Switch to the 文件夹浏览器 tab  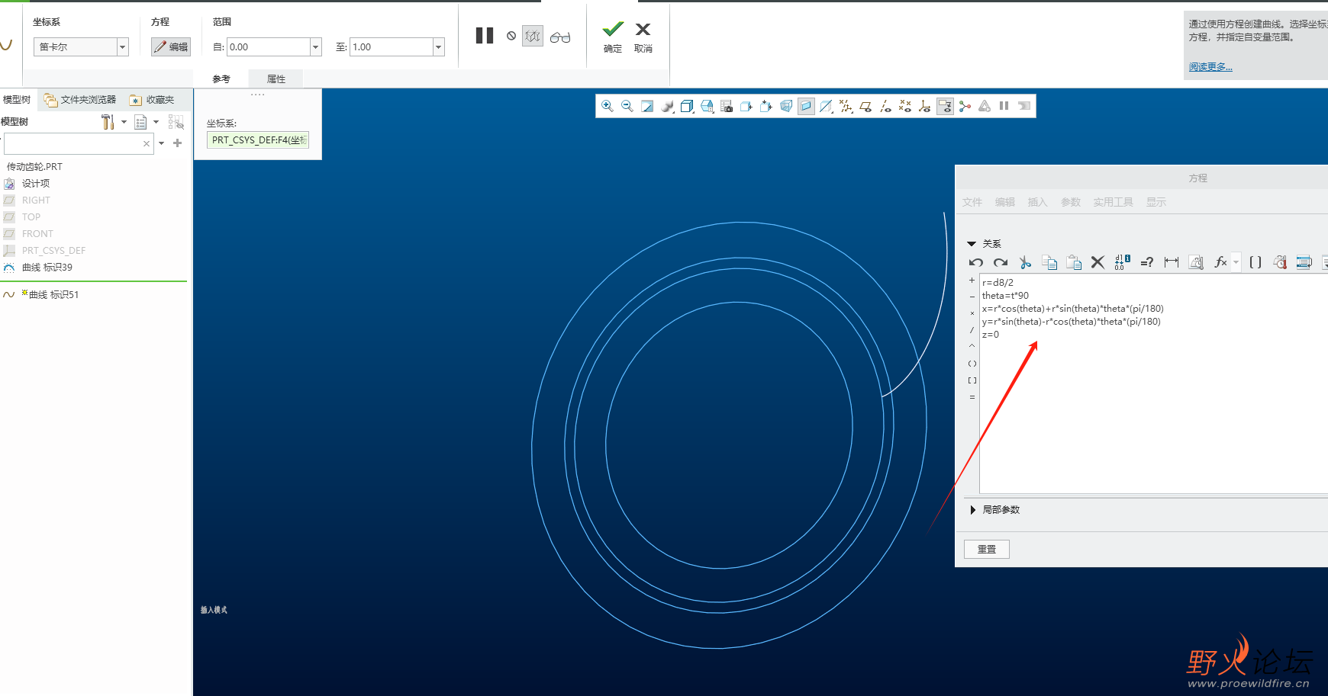80,100
